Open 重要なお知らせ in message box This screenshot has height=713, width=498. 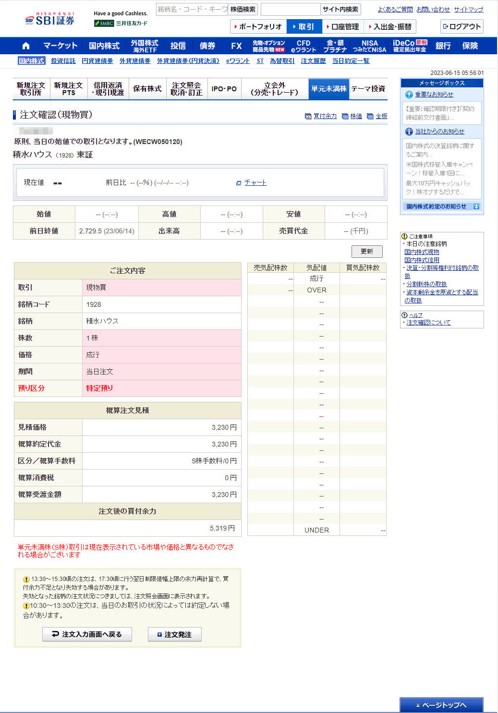pos(434,95)
